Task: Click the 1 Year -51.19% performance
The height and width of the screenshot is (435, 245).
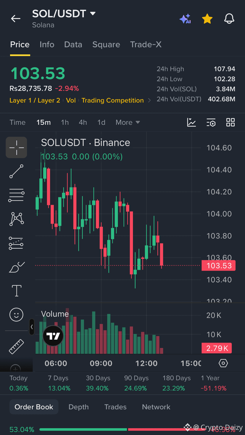Action: pos(214,383)
